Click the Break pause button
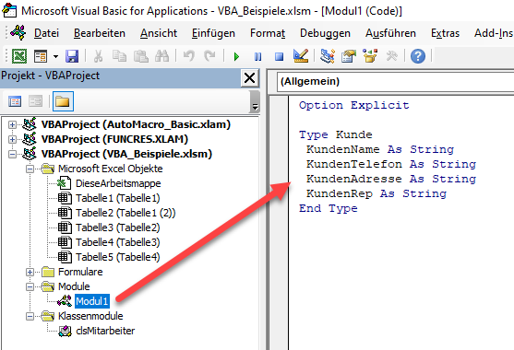Viewport: 514px width, 350px height. [x=258, y=57]
